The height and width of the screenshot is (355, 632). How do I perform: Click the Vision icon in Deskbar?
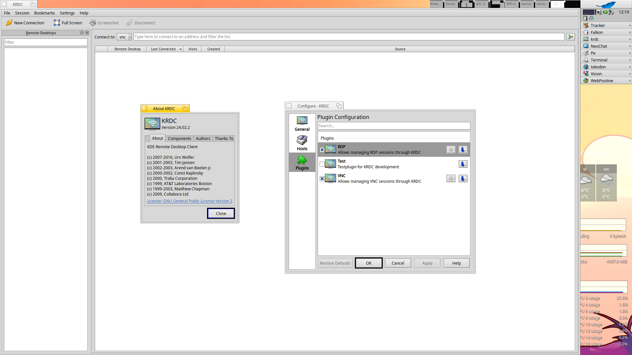[586, 74]
